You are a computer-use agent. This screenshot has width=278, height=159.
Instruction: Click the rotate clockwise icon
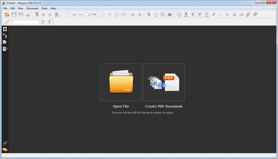140,14
